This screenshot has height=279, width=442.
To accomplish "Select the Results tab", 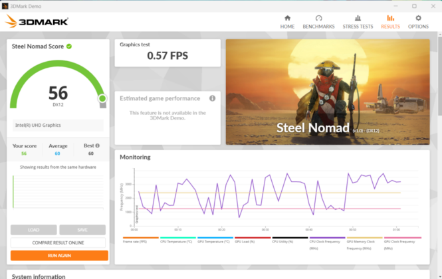I will (x=390, y=22).
